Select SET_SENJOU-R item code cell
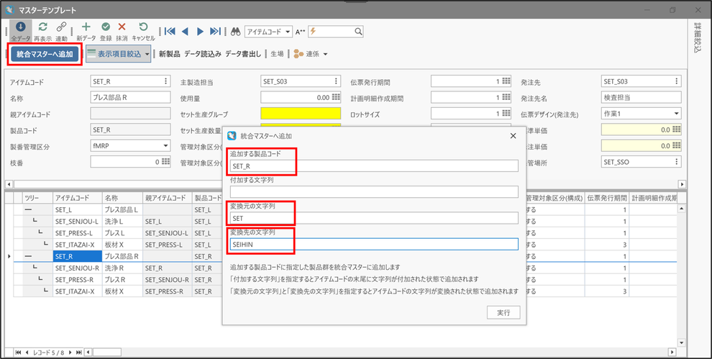Screen dimensions: 712x359 pyautogui.click(x=77, y=268)
